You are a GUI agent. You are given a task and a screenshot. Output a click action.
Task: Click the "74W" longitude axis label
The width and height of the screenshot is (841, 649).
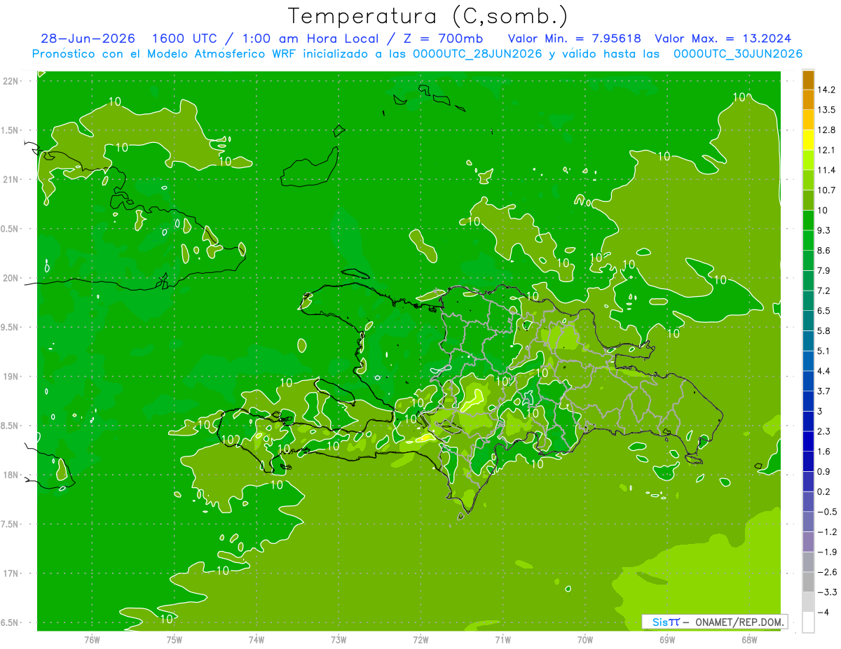click(x=257, y=639)
